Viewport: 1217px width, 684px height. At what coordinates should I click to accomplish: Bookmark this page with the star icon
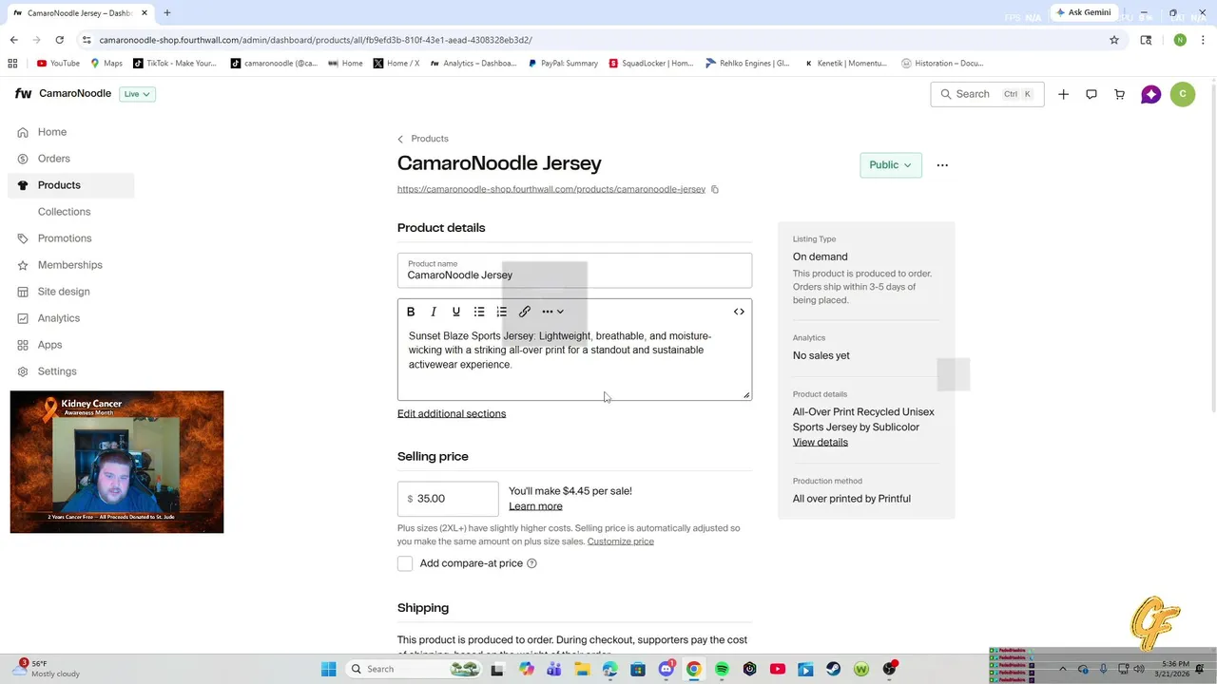(x=1114, y=40)
